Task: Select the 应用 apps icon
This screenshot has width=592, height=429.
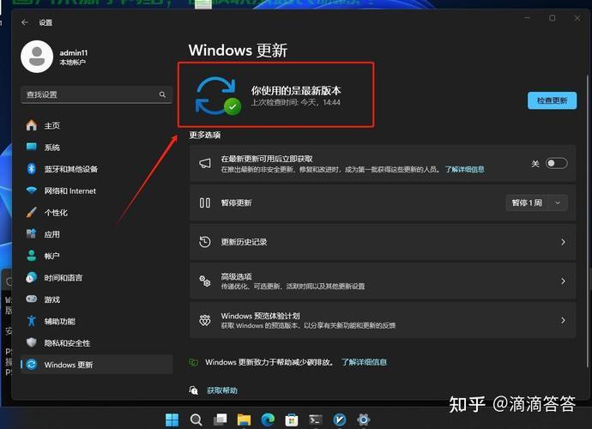Action: pyautogui.click(x=32, y=233)
